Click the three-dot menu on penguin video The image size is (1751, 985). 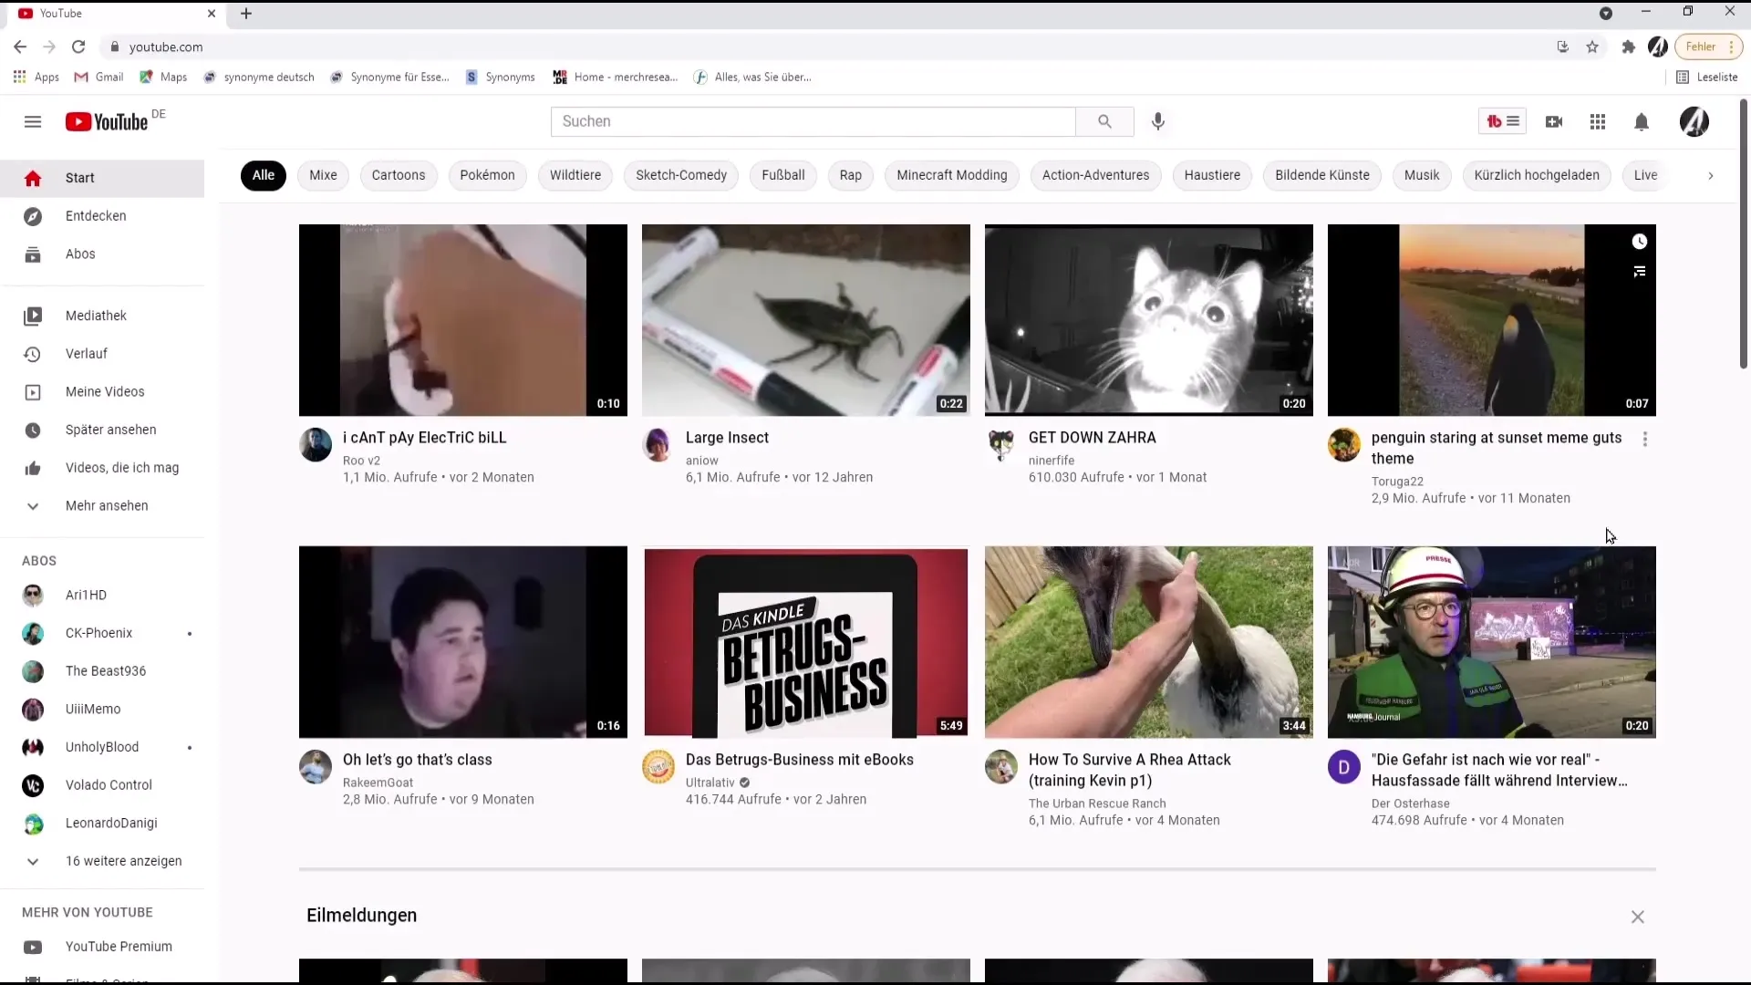1648,439
